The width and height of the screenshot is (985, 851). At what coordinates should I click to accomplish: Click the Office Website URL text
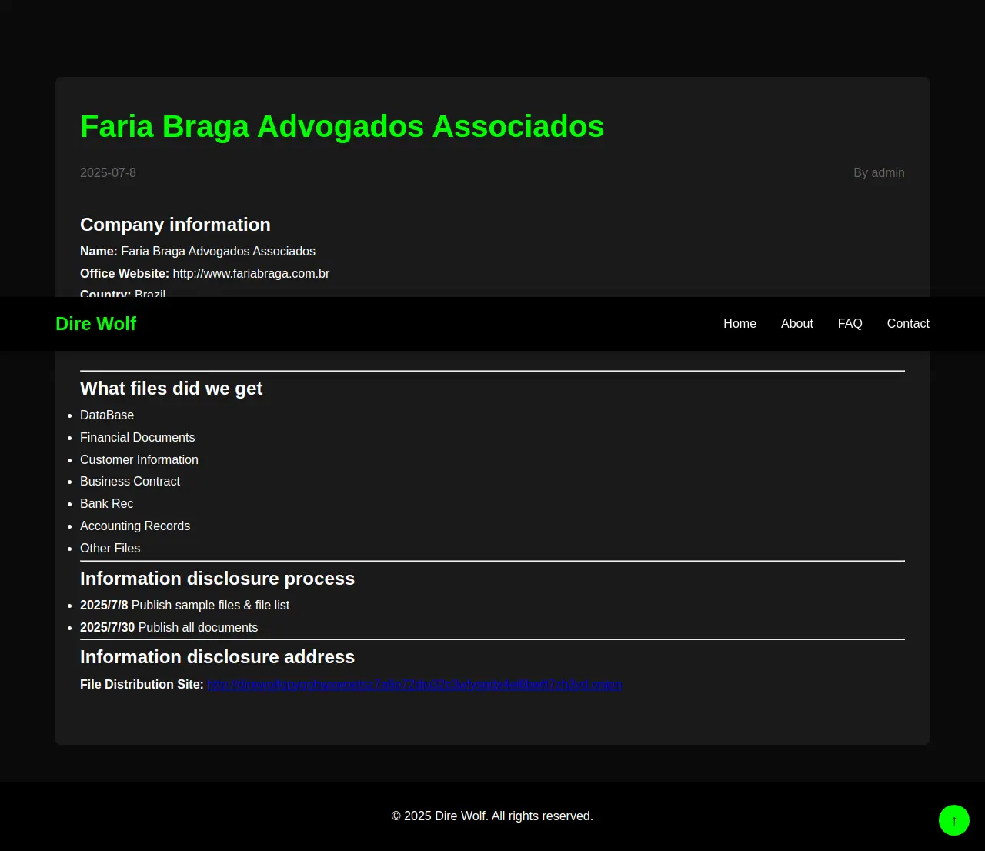tap(251, 274)
